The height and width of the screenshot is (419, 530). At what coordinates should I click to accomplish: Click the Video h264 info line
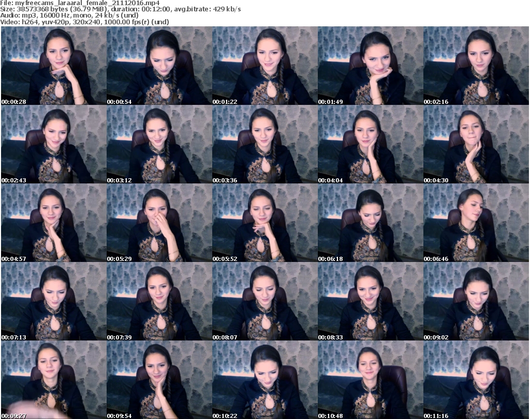click(x=84, y=22)
